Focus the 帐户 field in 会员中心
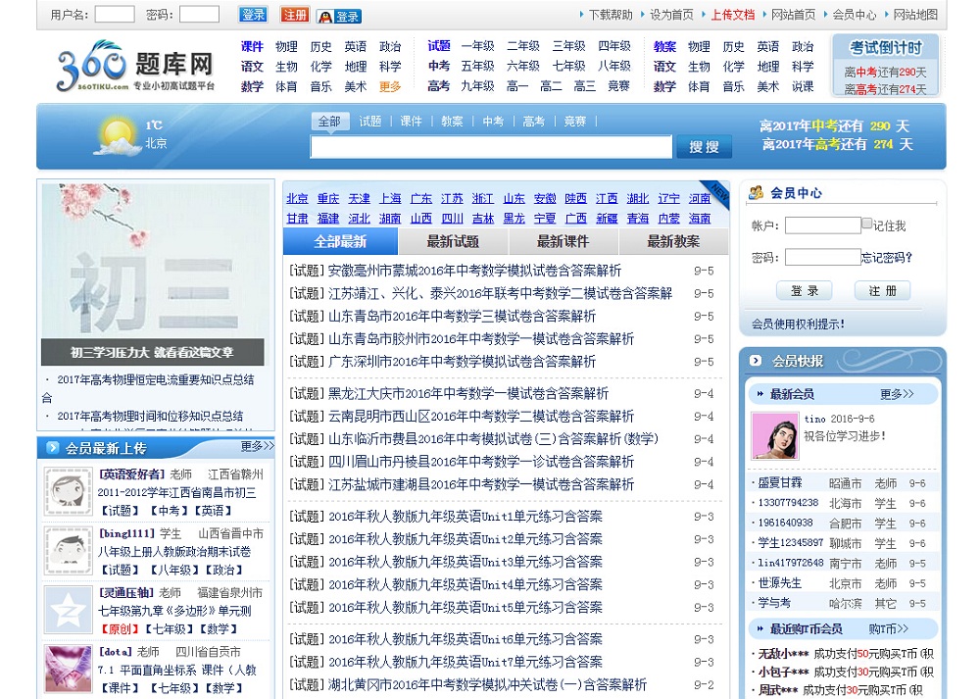Screen dimensions: 980x699 pos(823,225)
